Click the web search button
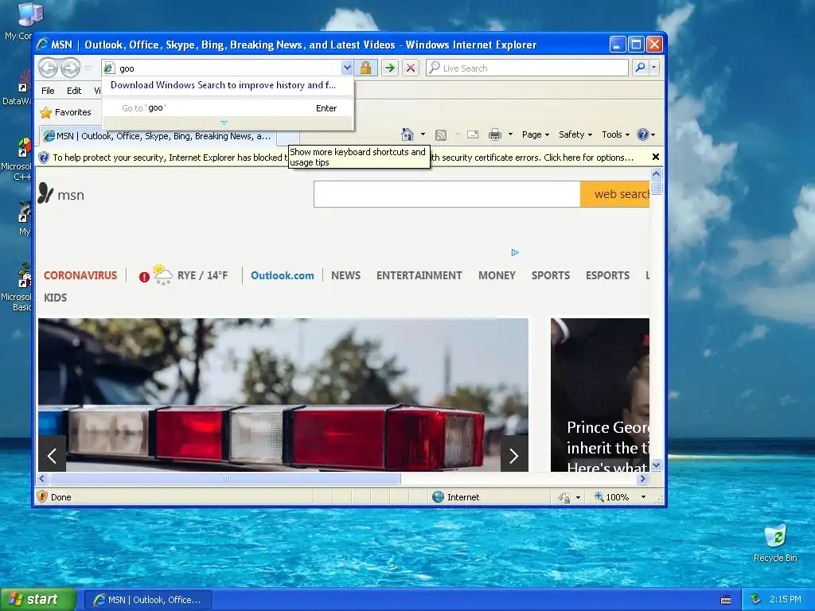Image resolution: width=815 pixels, height=611 pixels. (615, 194)
